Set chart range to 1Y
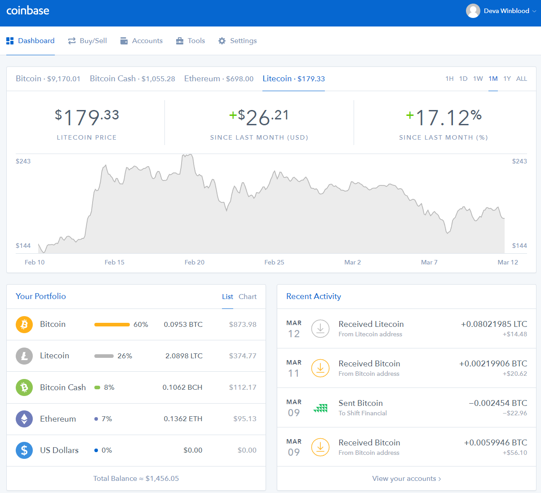Viewport: 541px width, 493px height. tap(507, 79)
